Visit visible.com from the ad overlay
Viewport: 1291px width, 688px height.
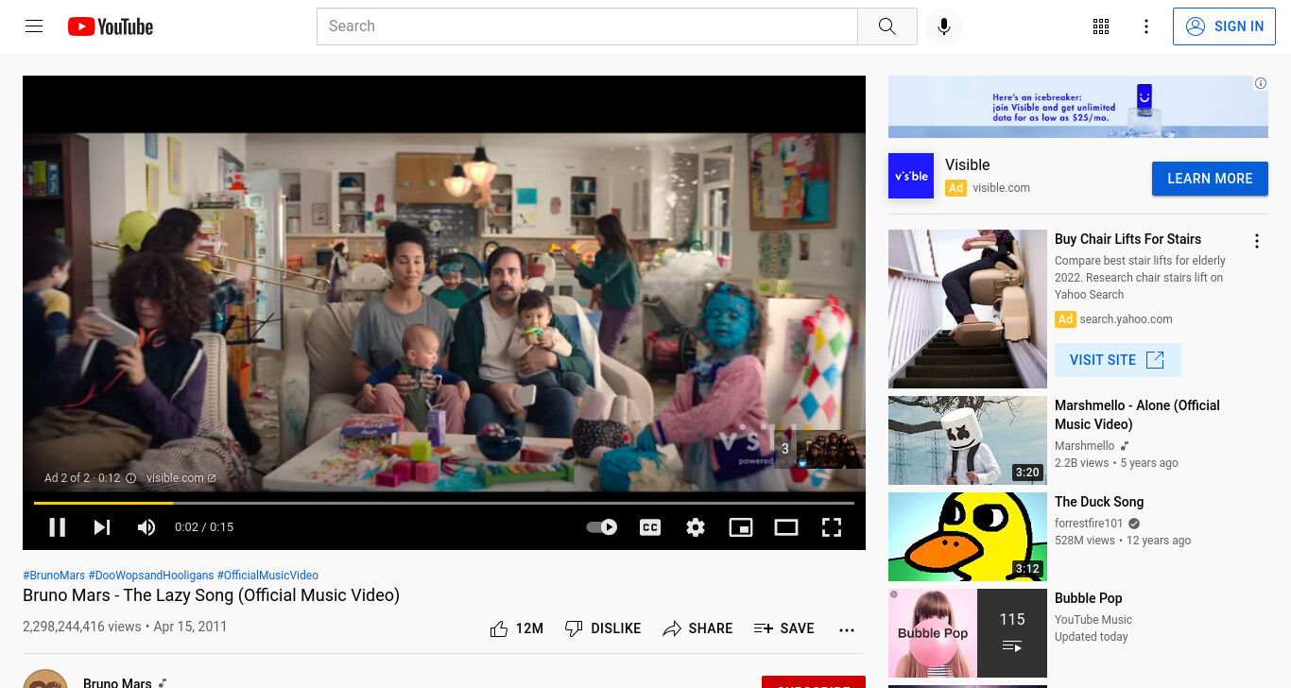pos(181,478)
